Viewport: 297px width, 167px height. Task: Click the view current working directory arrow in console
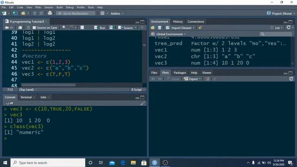(11, 103)
